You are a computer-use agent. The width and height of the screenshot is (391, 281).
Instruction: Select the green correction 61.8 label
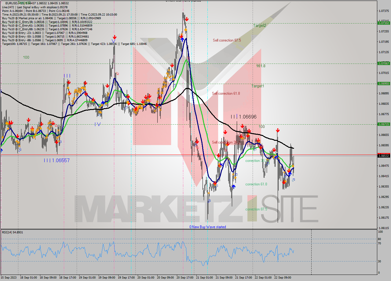tap(256, 184)
